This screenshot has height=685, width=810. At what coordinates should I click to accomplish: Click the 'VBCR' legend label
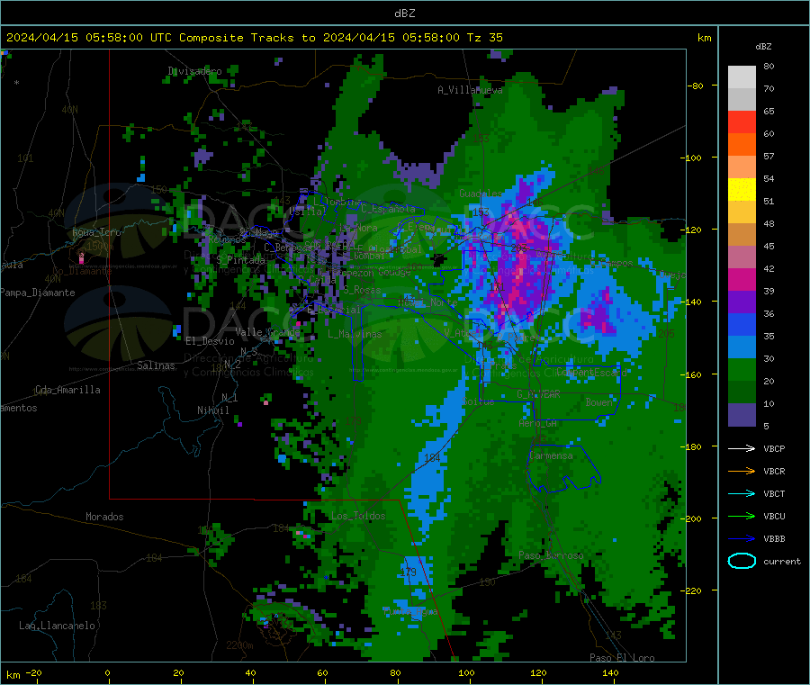pyautogui.click(x=774, y=471)
